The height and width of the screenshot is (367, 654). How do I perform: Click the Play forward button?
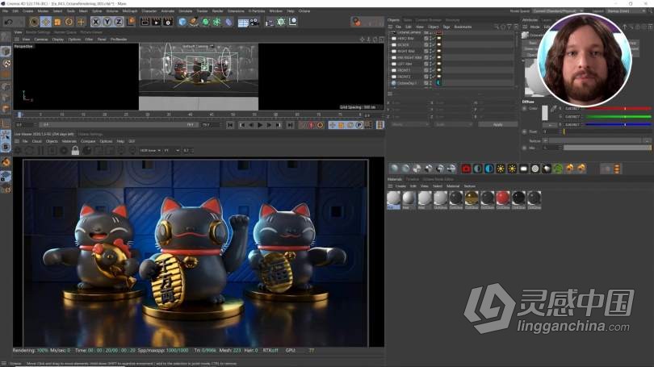click(x=260, y=125)
